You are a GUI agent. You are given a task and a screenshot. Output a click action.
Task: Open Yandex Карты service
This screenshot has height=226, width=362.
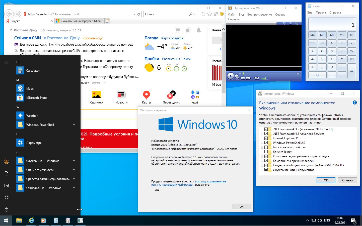coord(147,97)
